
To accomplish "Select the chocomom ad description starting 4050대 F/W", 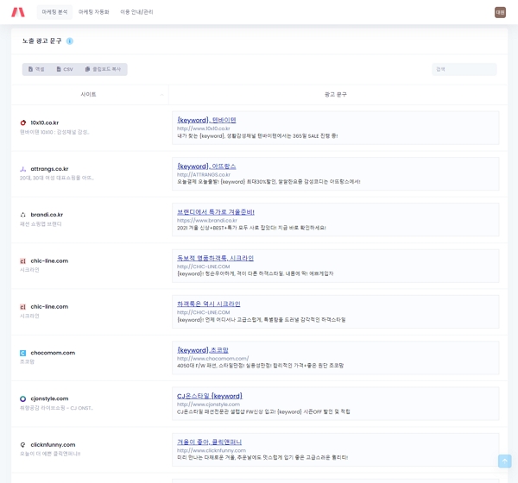I will click(261, 366).
